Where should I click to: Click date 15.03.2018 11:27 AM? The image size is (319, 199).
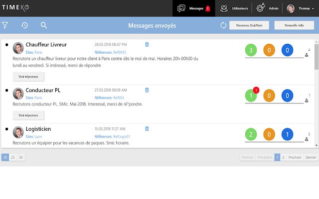click(110, 129)
